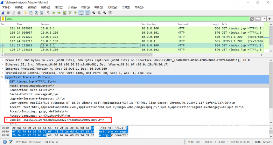
Task: Toggle auto-scroll during live capture
Action: (81, 13)
